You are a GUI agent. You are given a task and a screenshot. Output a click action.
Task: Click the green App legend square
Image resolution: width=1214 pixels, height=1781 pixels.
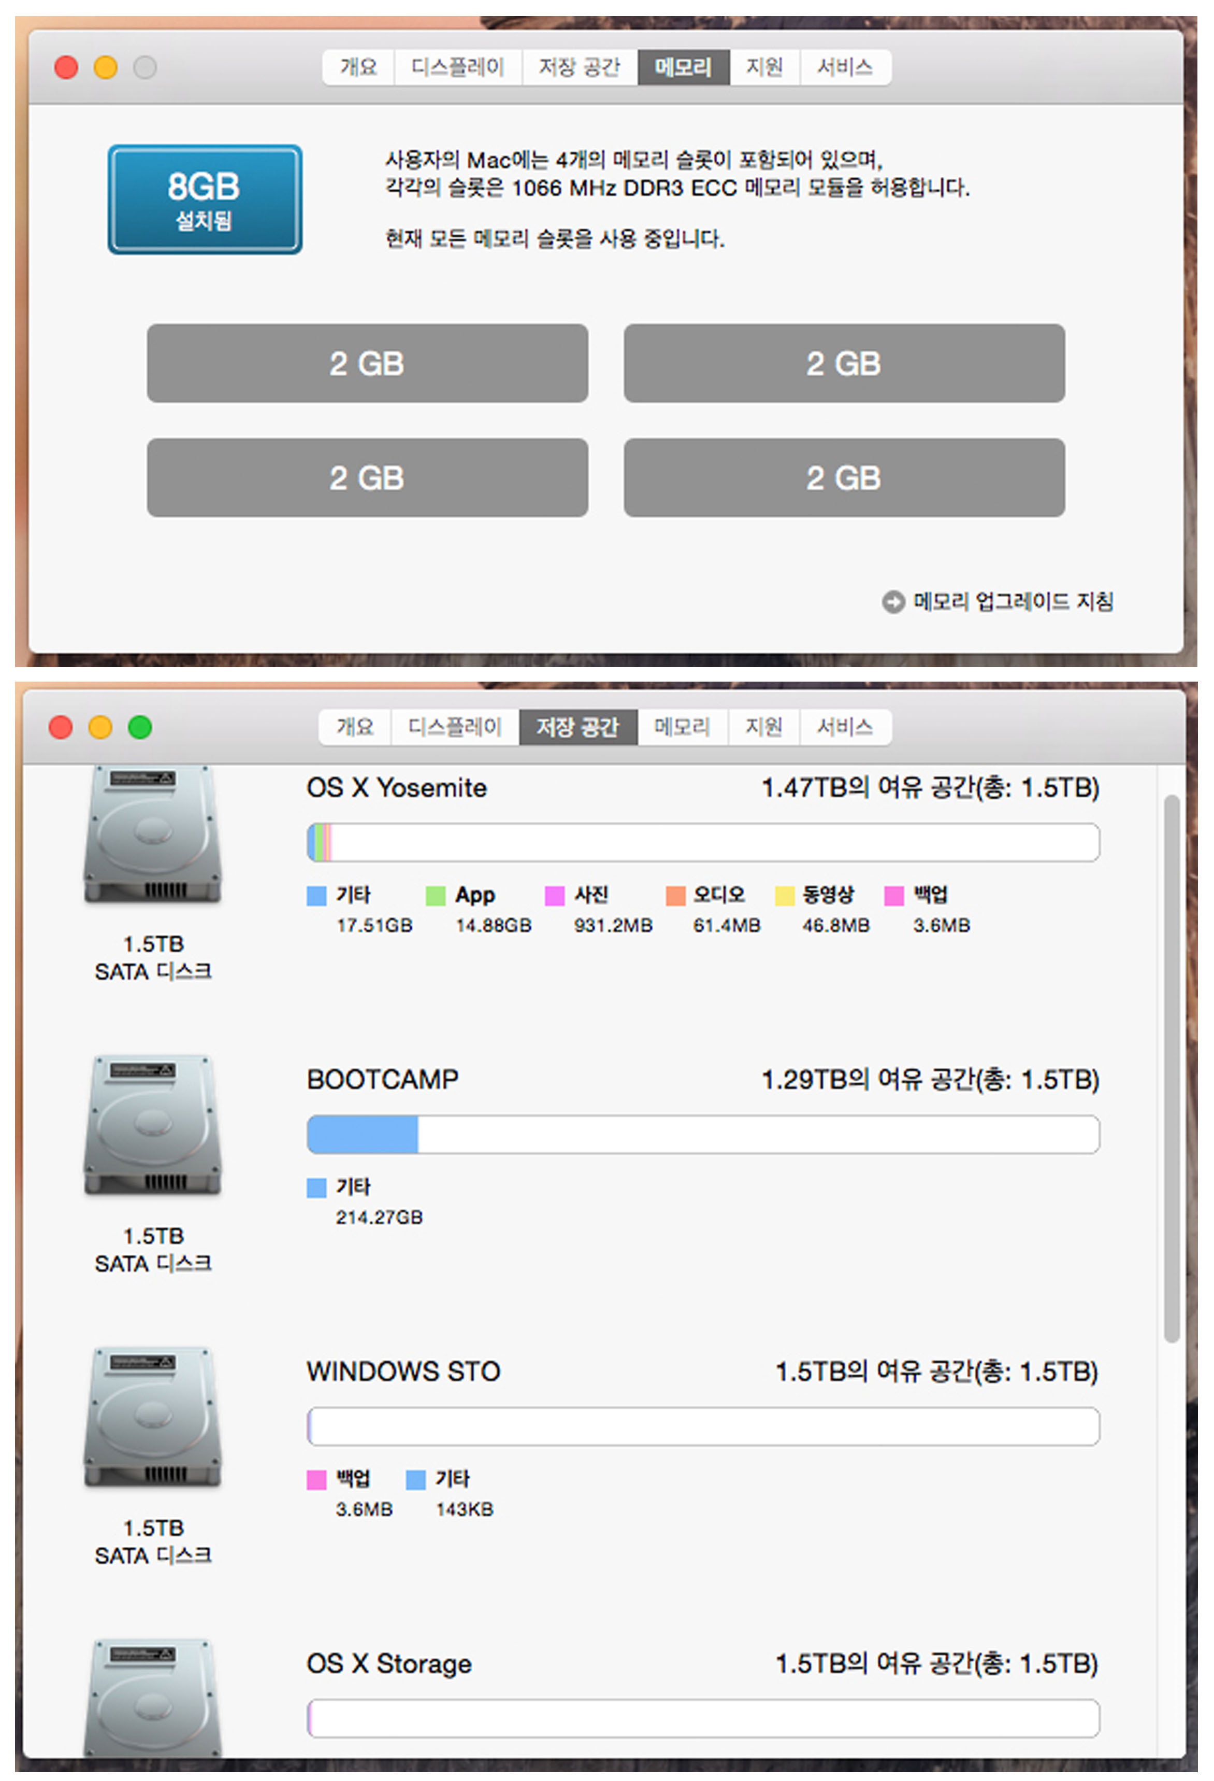coord(435,896)
